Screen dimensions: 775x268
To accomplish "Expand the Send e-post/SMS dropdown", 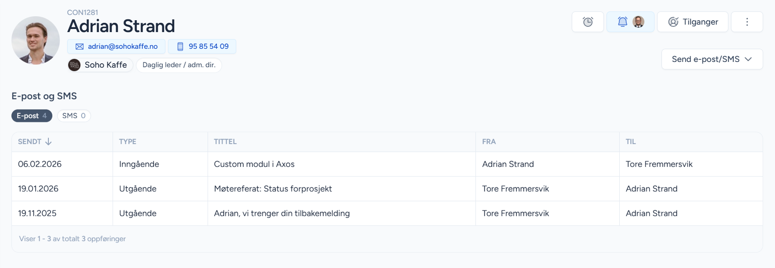I will point(712,59).
